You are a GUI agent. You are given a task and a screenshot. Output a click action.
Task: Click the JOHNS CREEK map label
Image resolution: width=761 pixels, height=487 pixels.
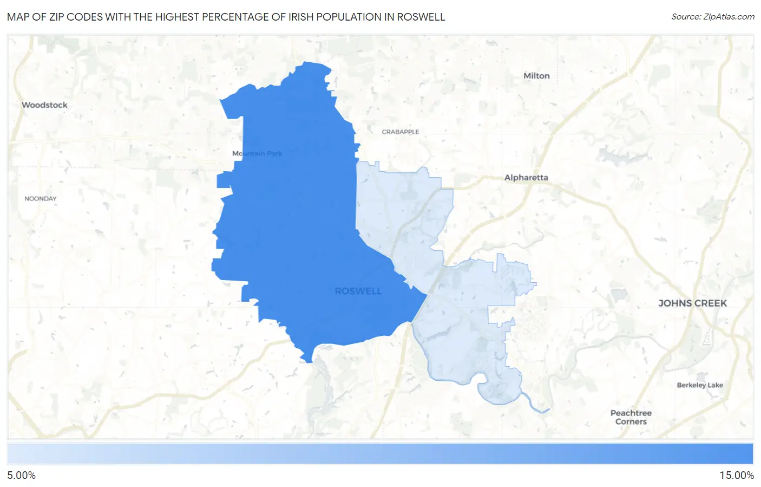[692, 303]
